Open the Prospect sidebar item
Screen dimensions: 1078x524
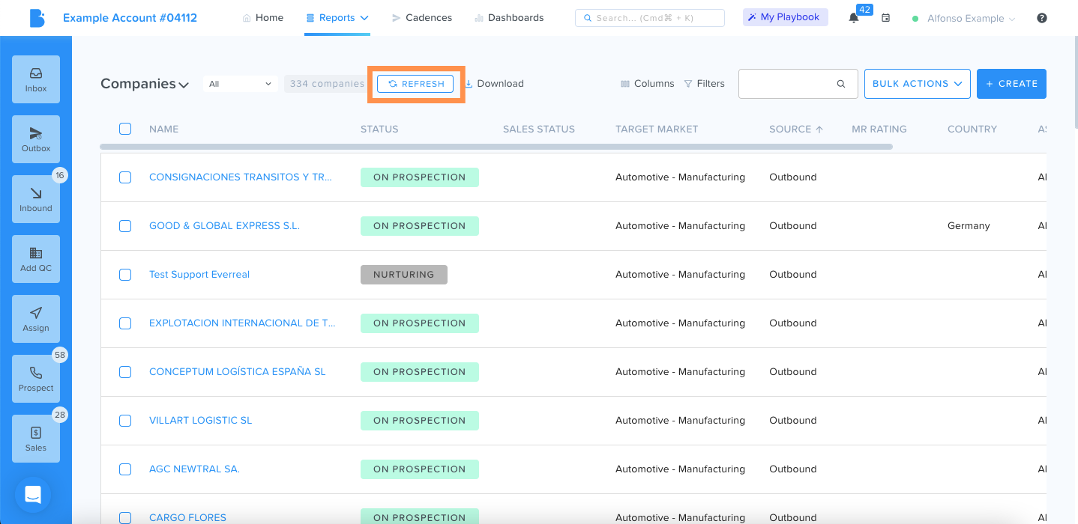pos(36,379)
